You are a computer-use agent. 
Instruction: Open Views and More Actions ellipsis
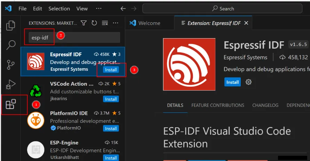116,23
